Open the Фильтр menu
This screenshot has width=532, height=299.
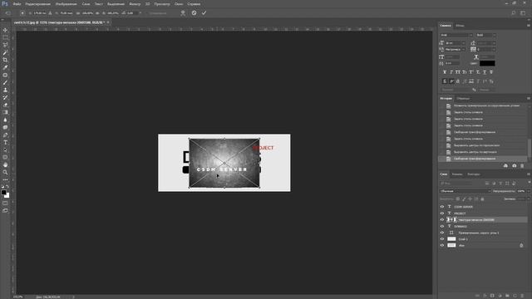tap(135, 4)
